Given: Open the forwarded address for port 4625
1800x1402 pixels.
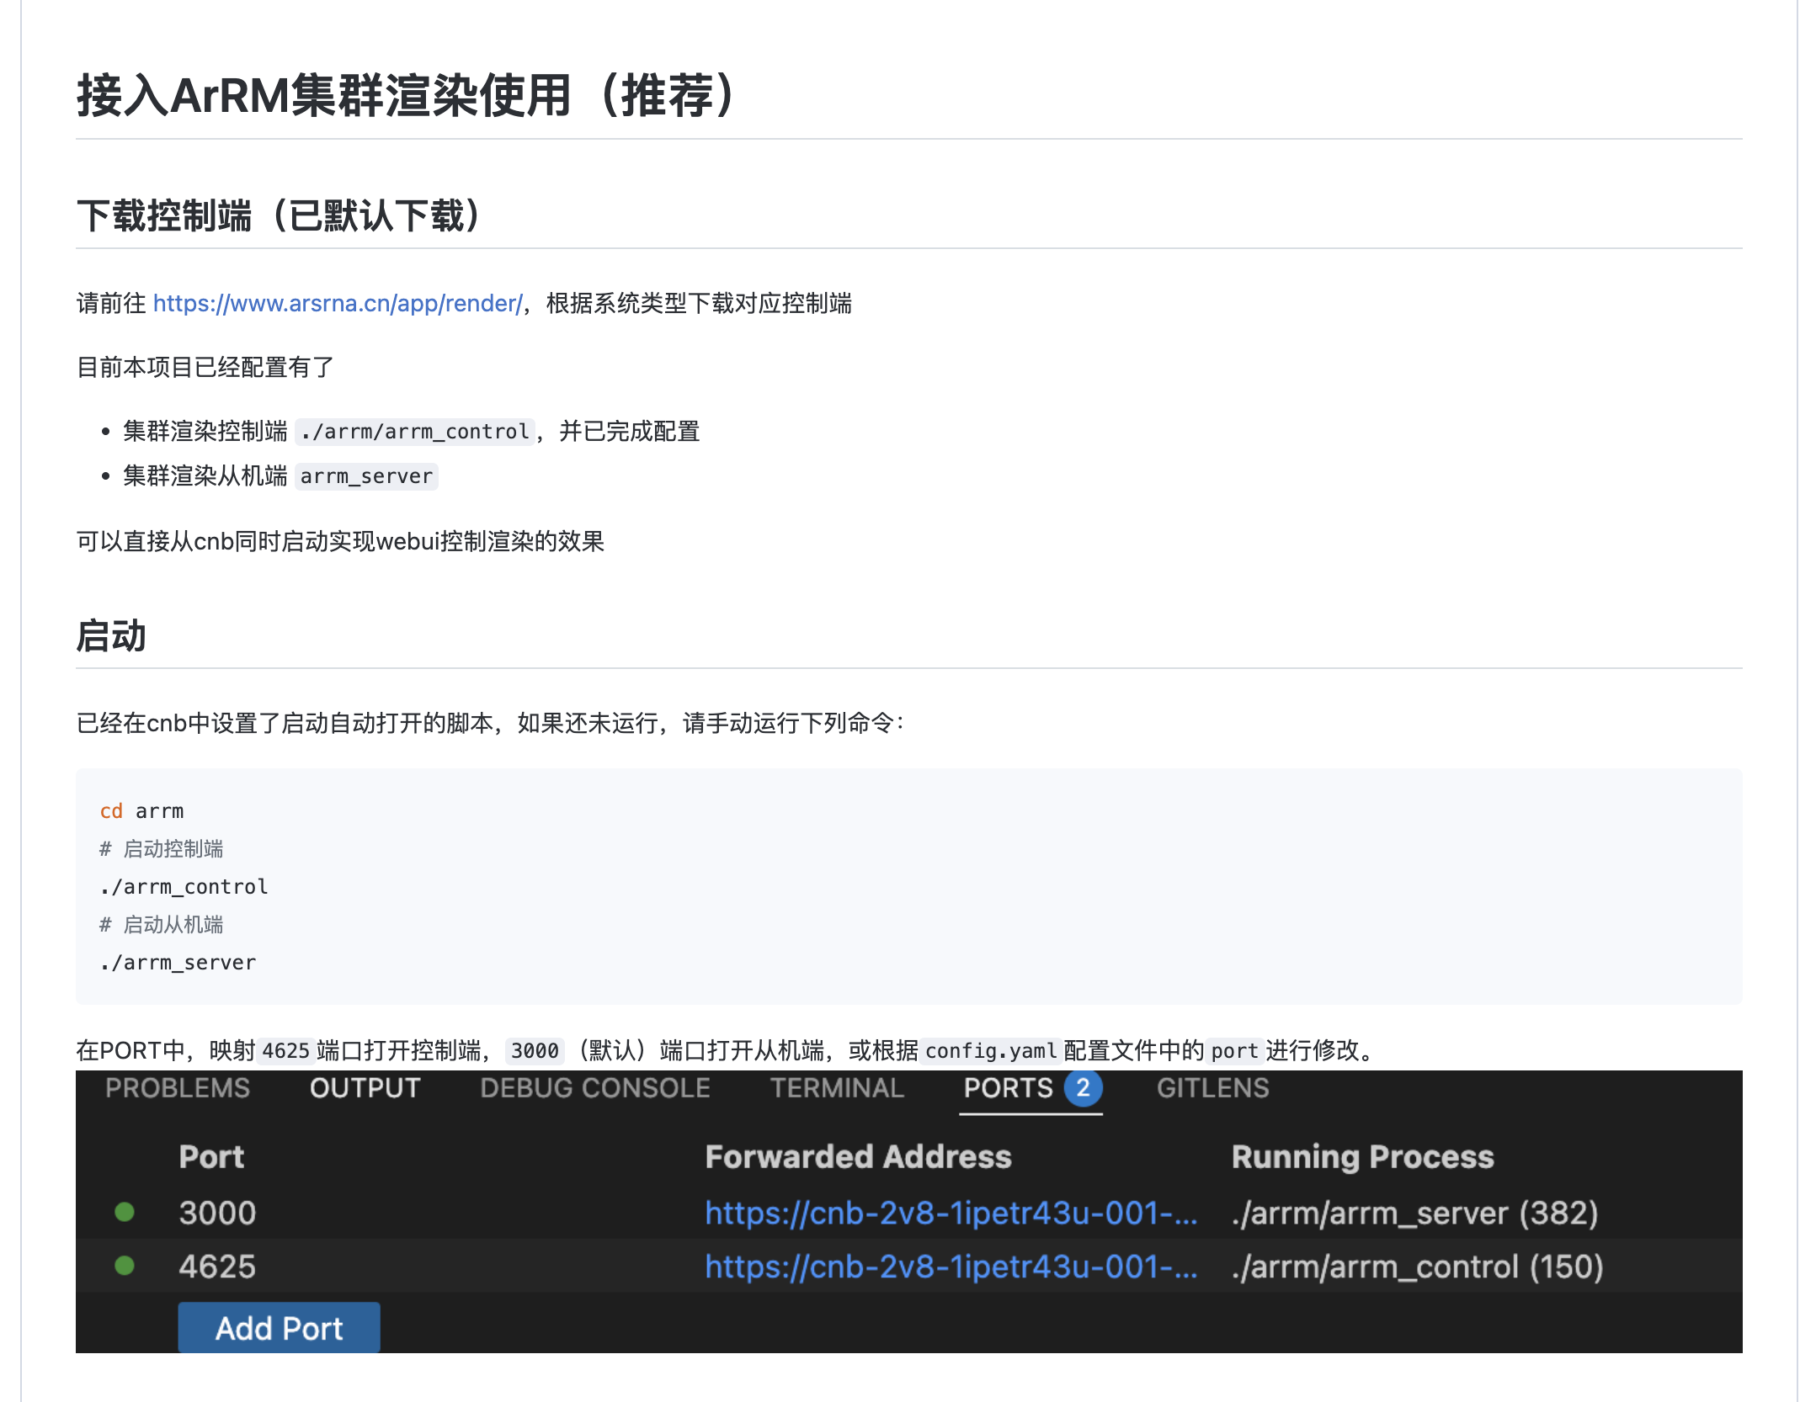Looking at the screenshot, I should click(951, 1268).
